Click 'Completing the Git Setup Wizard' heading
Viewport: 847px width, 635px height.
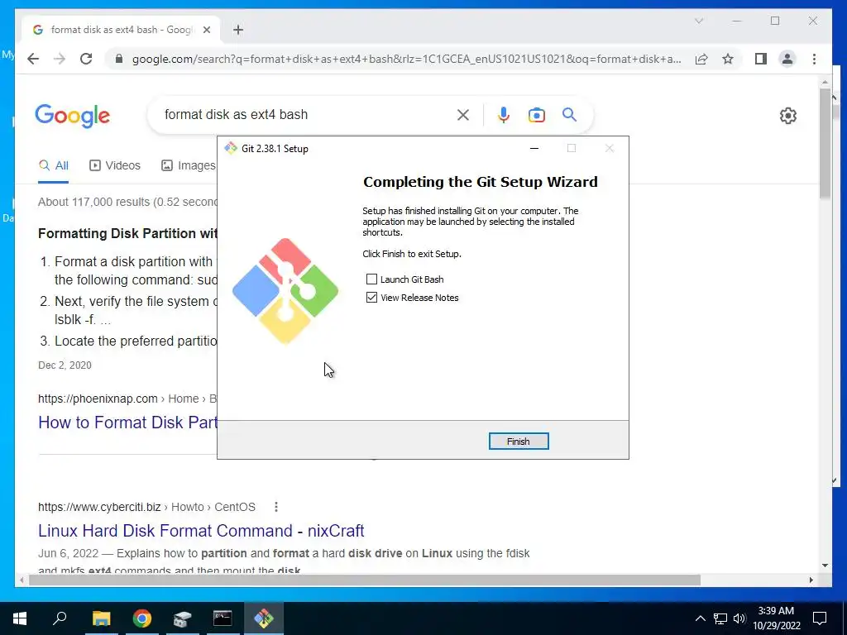[481, 181]
